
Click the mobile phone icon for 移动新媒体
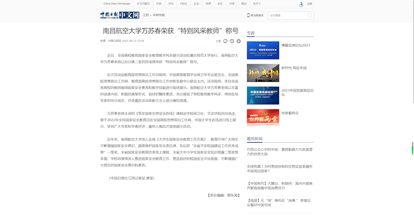tap(248, 15)
